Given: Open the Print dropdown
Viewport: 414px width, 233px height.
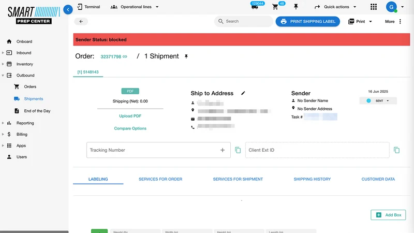Looking at the screenshot, I should (360, 21).
